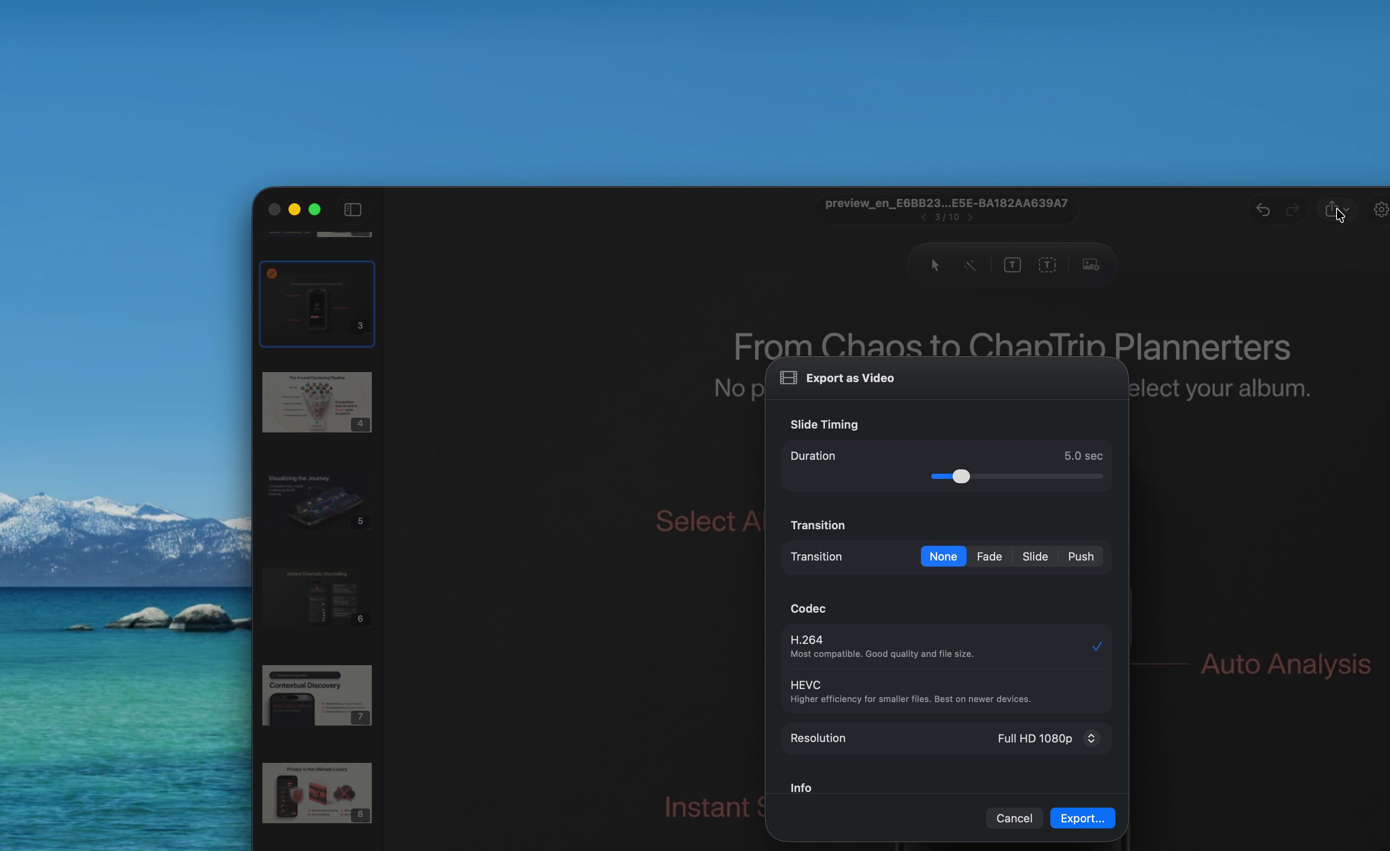Select slide 3 thumbnail
This screenshot has height=851, width=1390.
coord(317,304)
